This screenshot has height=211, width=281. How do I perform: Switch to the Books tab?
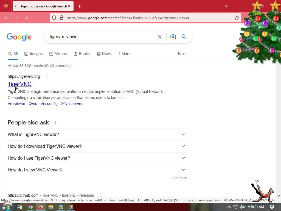(x=82, y=54)
